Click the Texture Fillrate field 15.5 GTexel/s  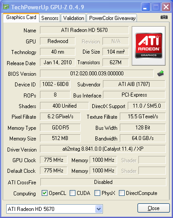pyautogui.click(x=143, y=117)
